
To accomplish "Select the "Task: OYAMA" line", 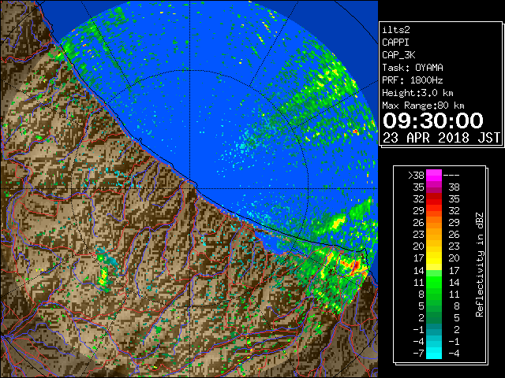I will point(413,68).
